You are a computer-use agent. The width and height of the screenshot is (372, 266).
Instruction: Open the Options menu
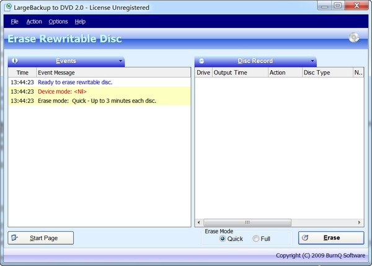58,22
